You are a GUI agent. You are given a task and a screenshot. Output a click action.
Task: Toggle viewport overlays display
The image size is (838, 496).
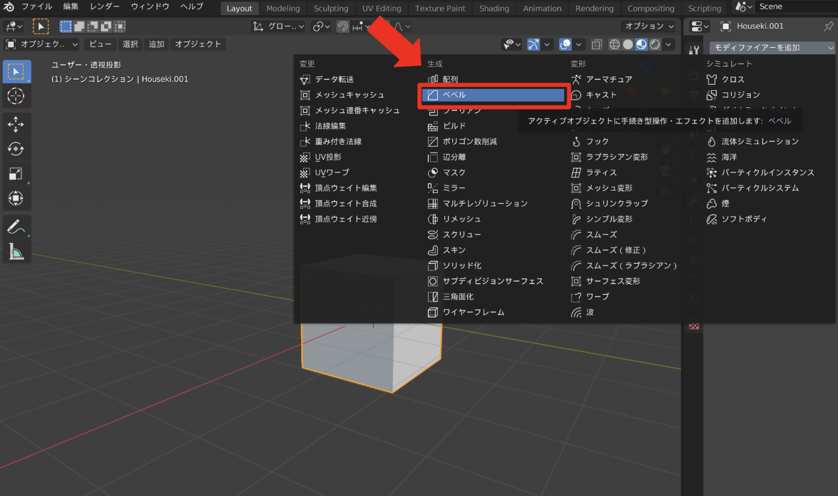click(x=566, y=44)
